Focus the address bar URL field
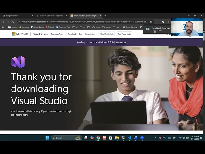This screenshot has width=205, height=154. 85,22
